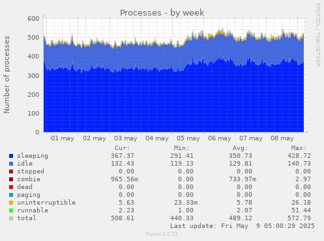Click the 'Cur:' column header
Viewport: 324px width, 241px height.
[x=123, y=148]
